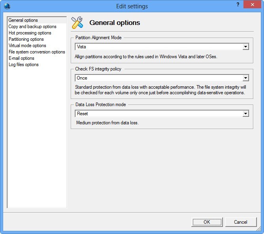Expand the Data Loss Protection mode arrow
This screenshot has width=264, height=234.
(245, 114)
